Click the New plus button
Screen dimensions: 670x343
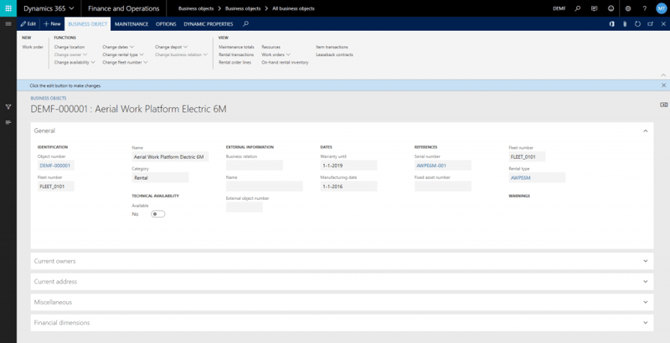coord(52,24)
